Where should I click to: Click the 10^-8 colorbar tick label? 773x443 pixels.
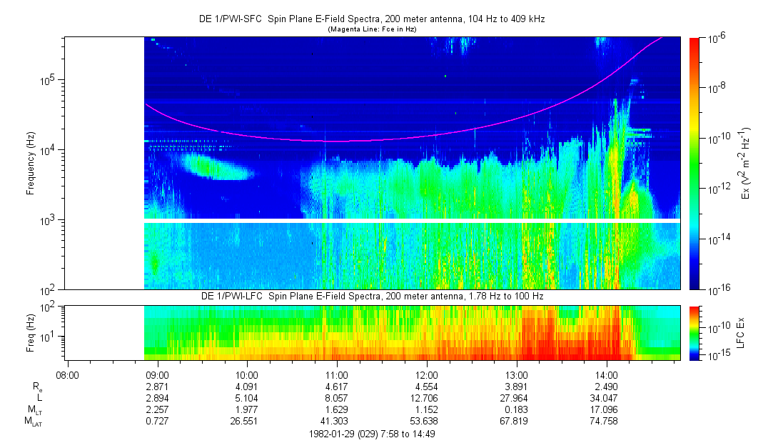point(716,89)
